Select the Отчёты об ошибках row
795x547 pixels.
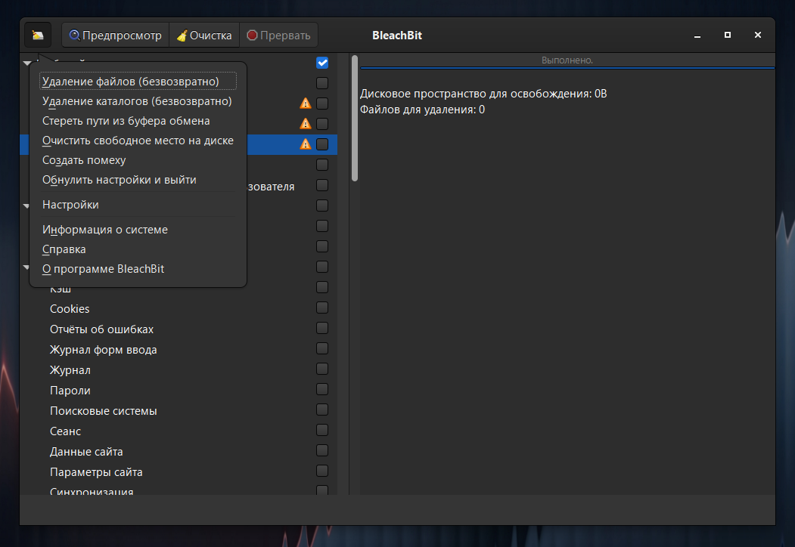[x=179, y=329]
